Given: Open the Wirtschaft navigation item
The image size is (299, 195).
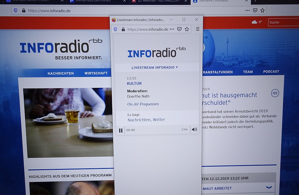Looking at the screenshot, I should coord(96,73).
